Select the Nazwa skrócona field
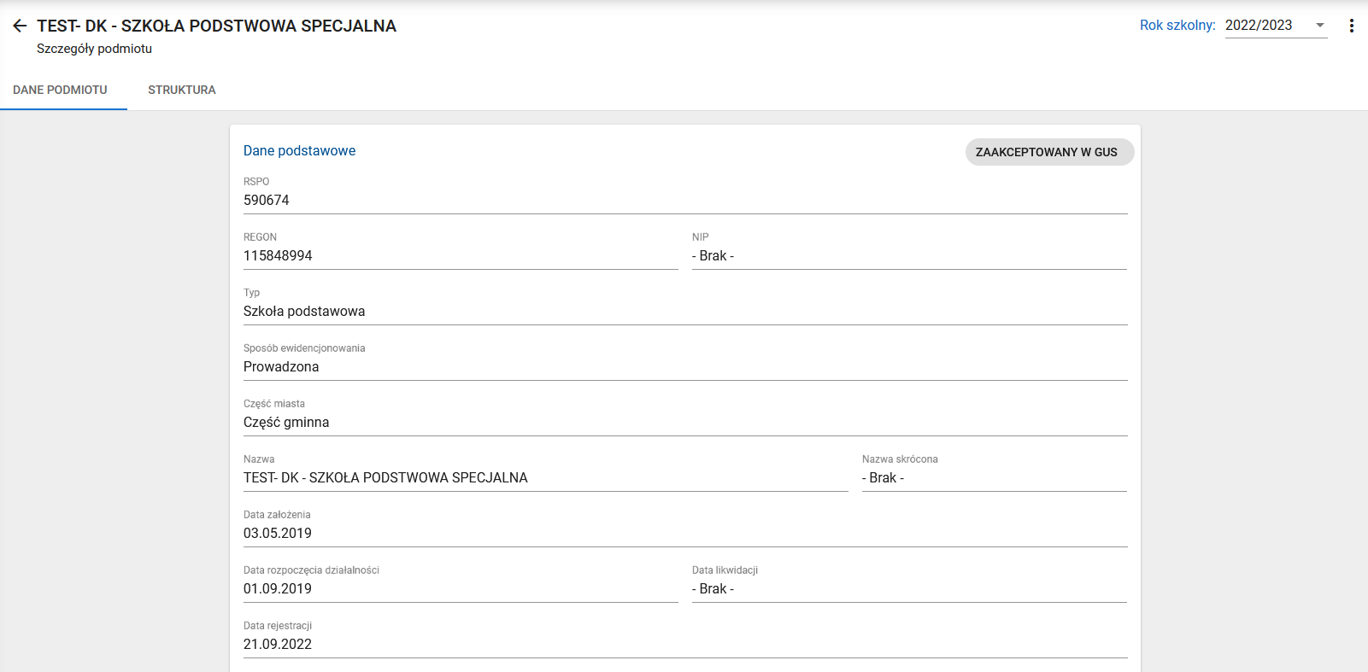Viewport: 1368px width, 672px height. click(x=883, y=477)
